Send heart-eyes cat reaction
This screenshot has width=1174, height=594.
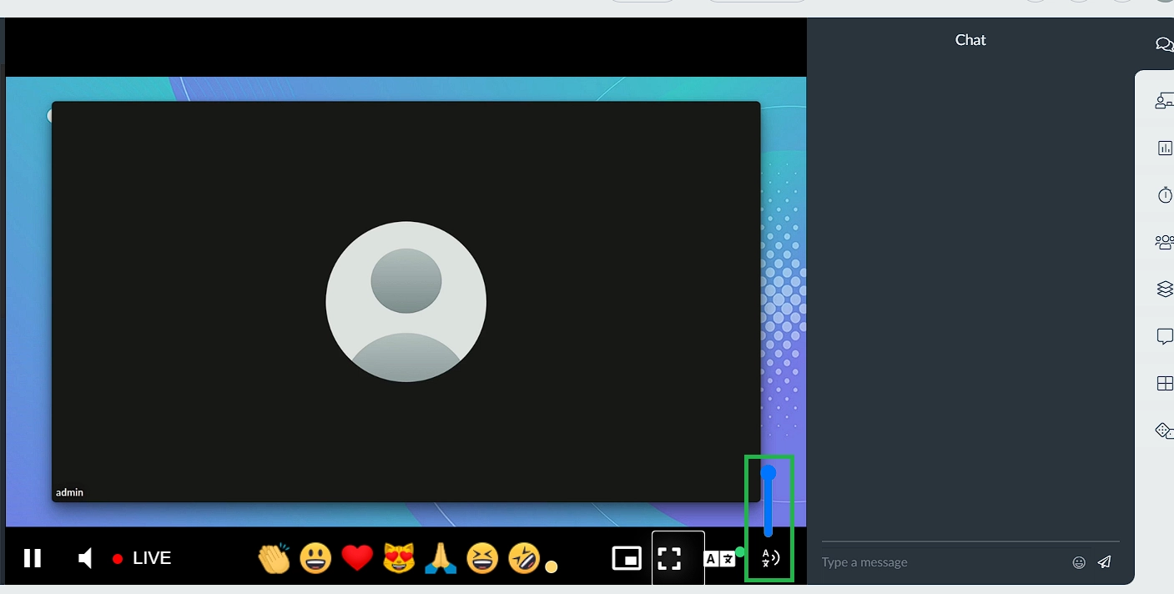point(399,558)
